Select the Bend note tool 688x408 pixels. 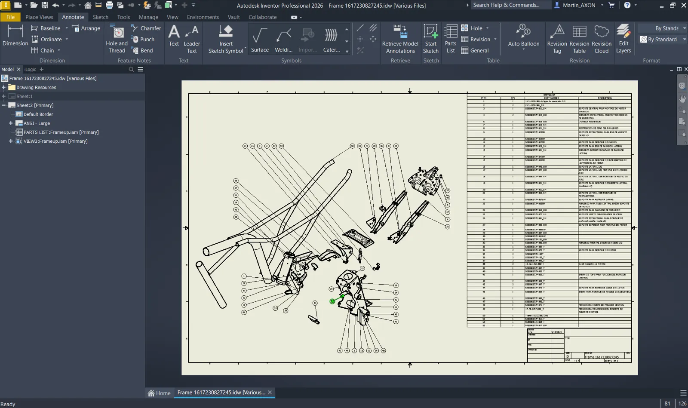142,50
